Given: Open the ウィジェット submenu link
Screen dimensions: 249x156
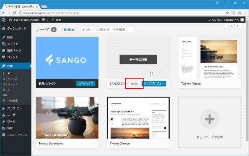Looking at the screenshot, I should (x=10, y=84).
